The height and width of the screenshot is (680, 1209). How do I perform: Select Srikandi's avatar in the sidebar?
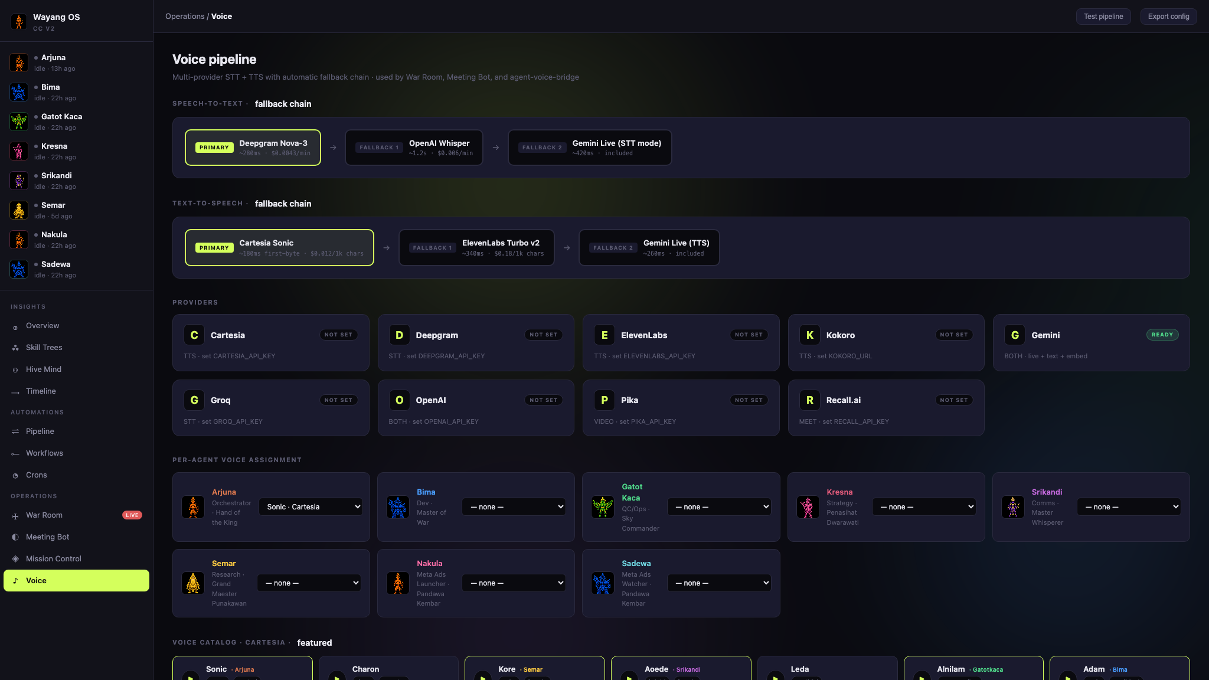click(19, 181)
